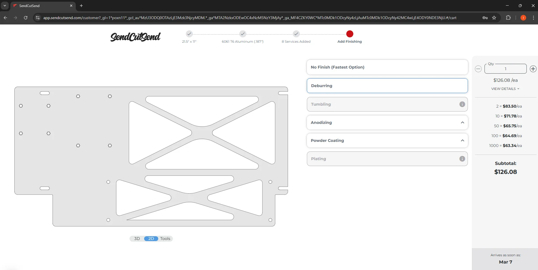Click the Tumbling info icon

click(462, 104)
